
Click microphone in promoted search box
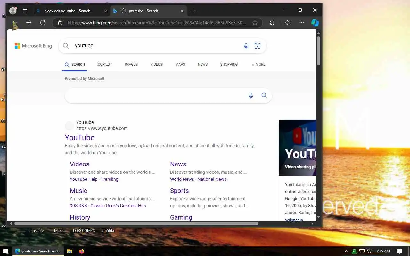coord(251,95)
